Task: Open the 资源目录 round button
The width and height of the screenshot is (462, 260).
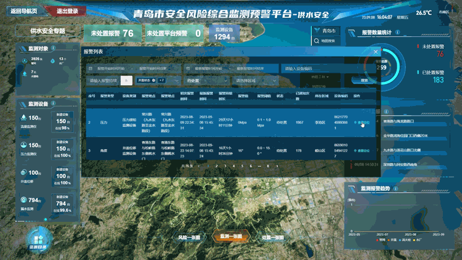Action: 39,240
